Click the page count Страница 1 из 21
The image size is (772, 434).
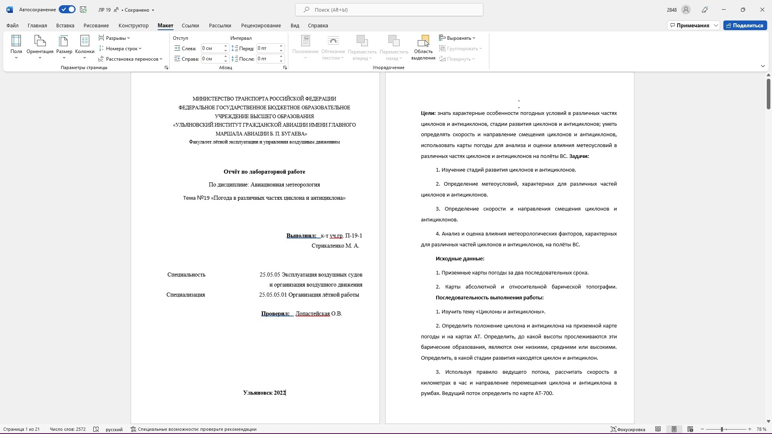(x=21, y=429)
